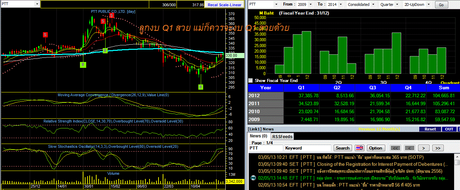Focus the news symbol field containing PTT
The height and width of the screenshot is (190, 460).
(265, 148)
